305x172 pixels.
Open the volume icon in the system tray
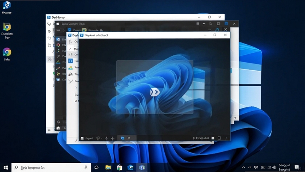click(x=274, y=167)
